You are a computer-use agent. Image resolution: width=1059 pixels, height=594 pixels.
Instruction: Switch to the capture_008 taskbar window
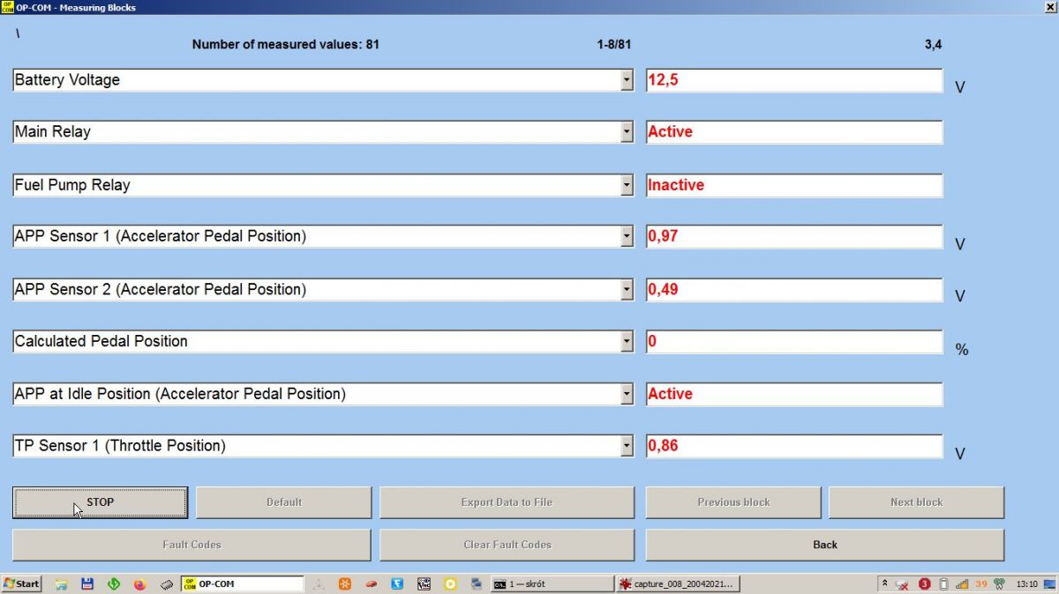(x=678, y=583)
